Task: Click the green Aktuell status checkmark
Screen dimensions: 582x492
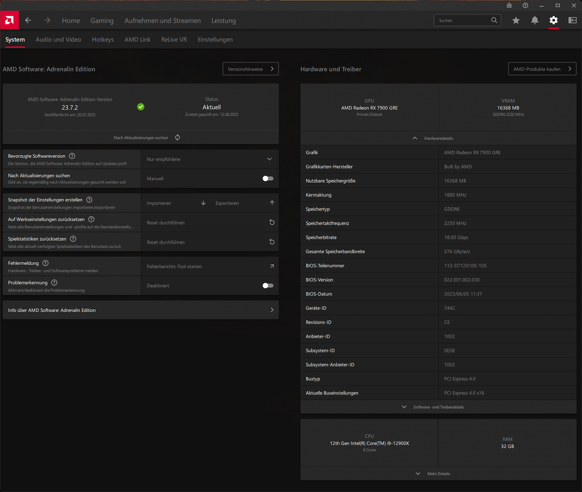Action: (x=141, y=107)
